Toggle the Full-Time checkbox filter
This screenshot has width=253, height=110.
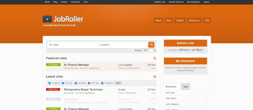[x=63, y=83]
